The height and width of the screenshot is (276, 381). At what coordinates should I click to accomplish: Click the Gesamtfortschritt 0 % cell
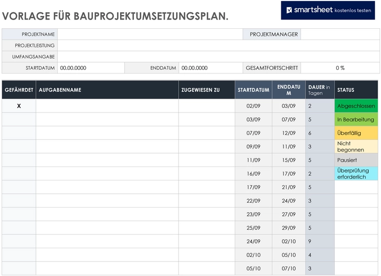pos(340,68)
